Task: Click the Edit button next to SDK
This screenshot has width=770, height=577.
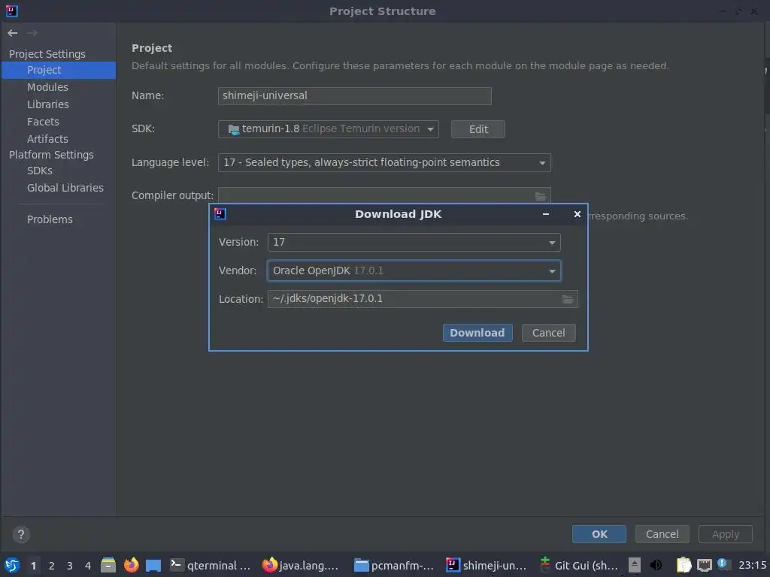Action: (x=477, y=129)
